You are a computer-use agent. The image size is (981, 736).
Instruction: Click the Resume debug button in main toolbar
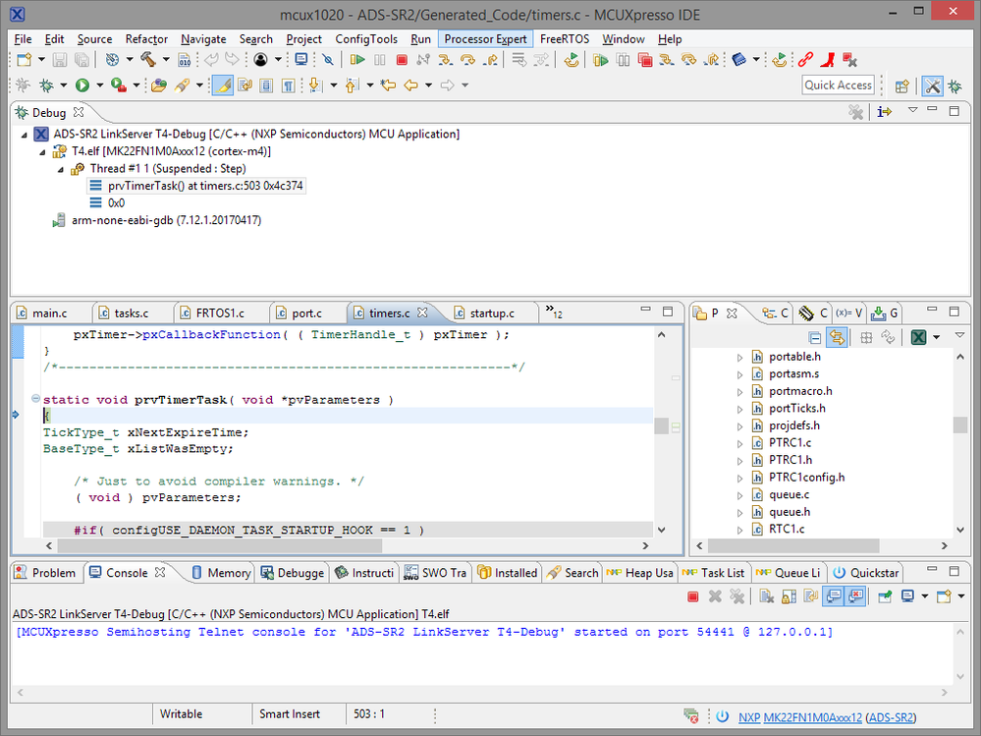tap(357, 60)
